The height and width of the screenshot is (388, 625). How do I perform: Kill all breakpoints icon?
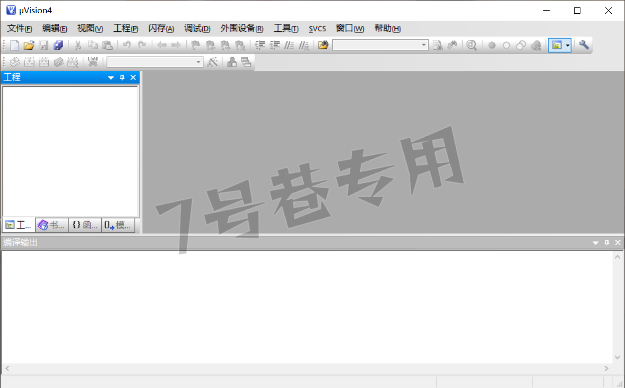[536, 46]
